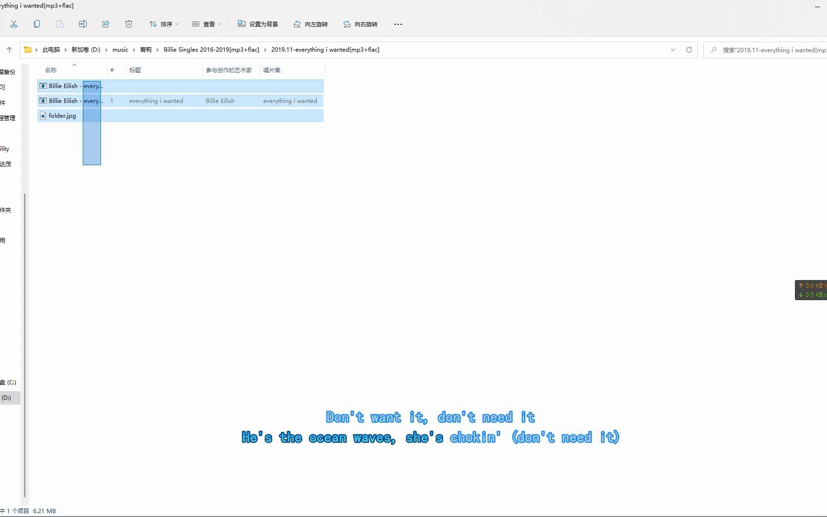This screenshot has width=827, height=517.
Task: Select the folder.jpg file
Action: click(180, 116)
